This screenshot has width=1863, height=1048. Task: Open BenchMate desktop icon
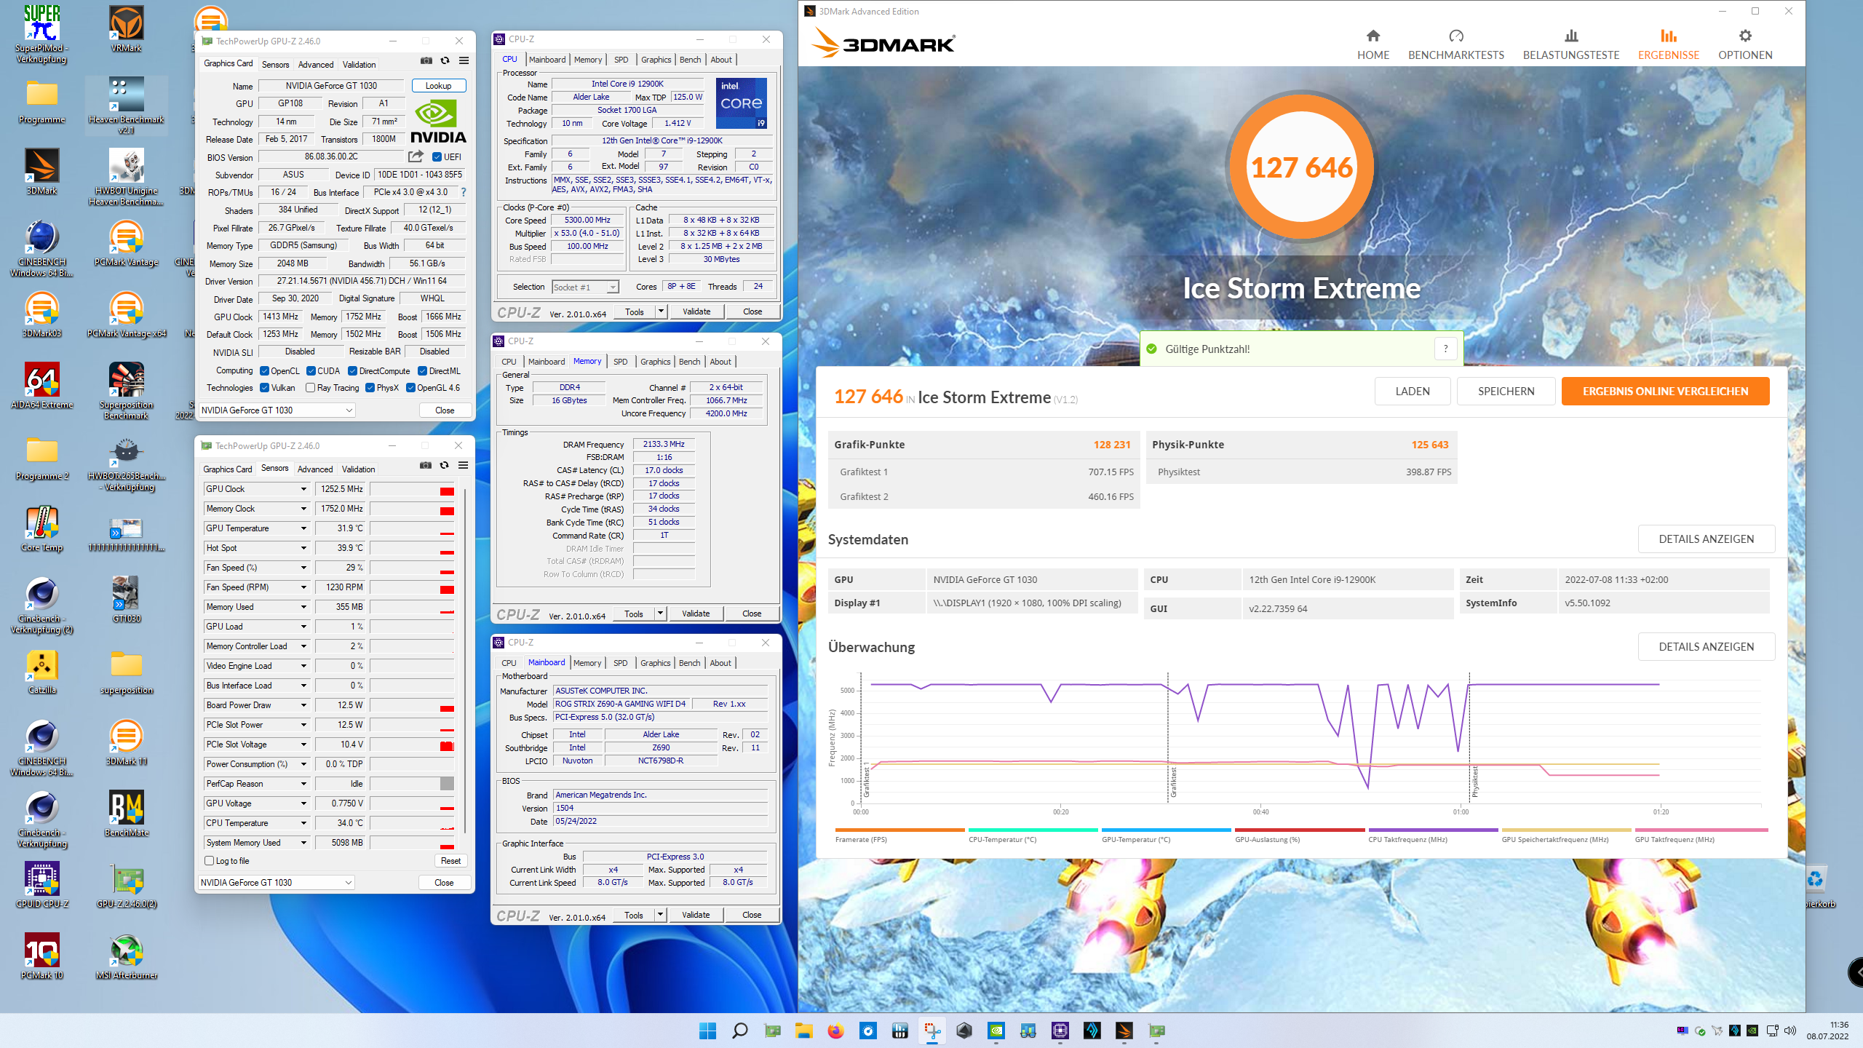click(x=126, y=814)
